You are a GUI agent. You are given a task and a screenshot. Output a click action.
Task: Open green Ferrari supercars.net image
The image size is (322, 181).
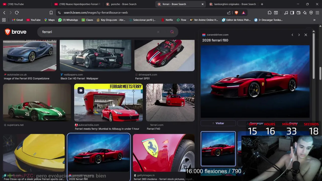click(x=37, y=103)
